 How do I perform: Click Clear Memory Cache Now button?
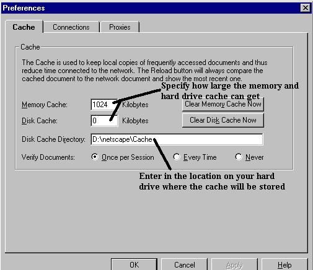[x=223, y=104]
